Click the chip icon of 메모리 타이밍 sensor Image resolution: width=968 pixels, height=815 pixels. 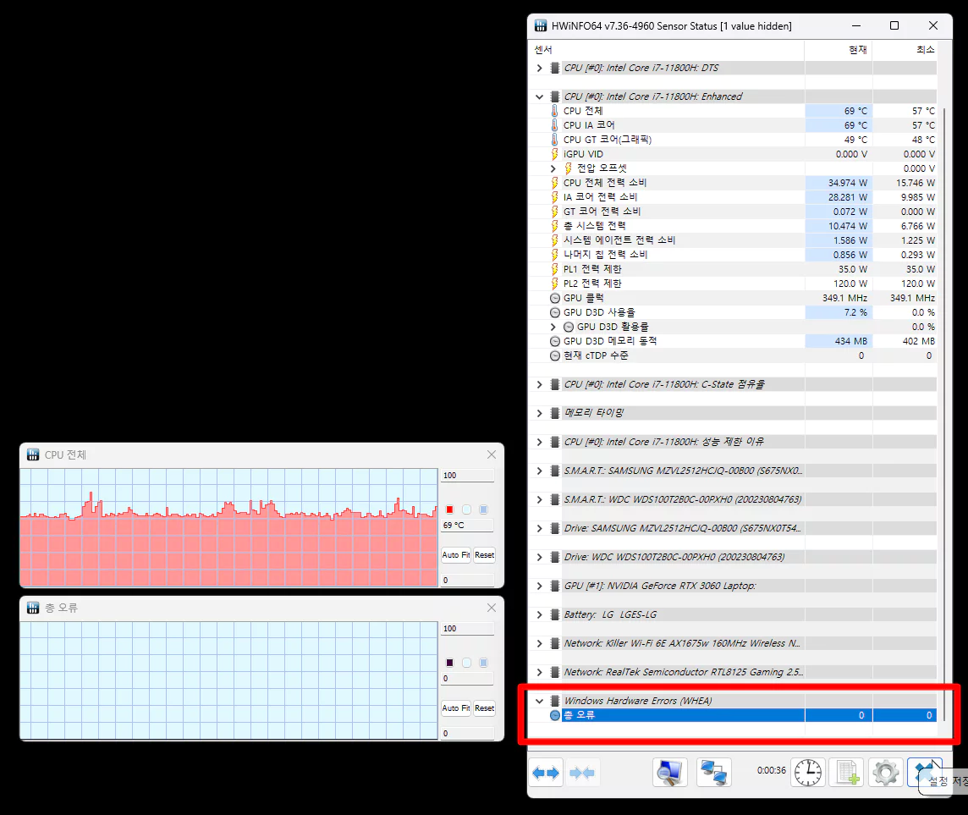[x=554, y=413]
